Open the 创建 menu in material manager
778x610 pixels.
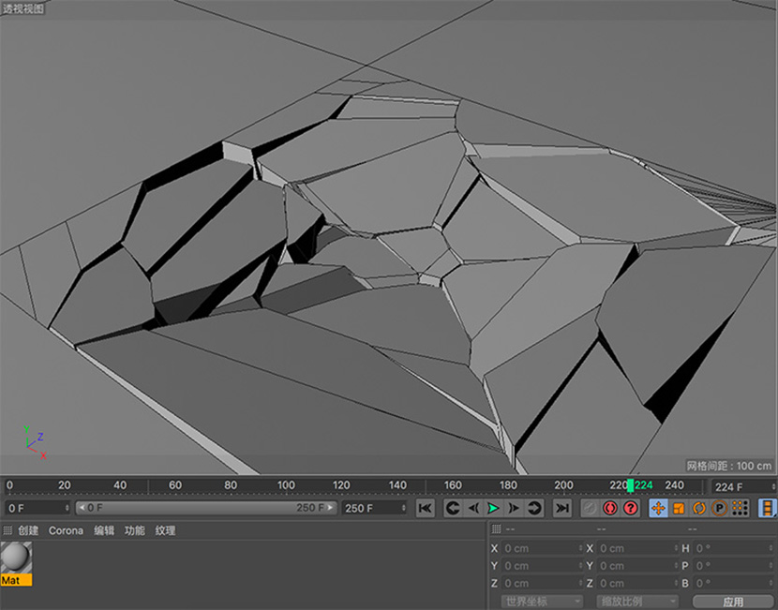28,530
